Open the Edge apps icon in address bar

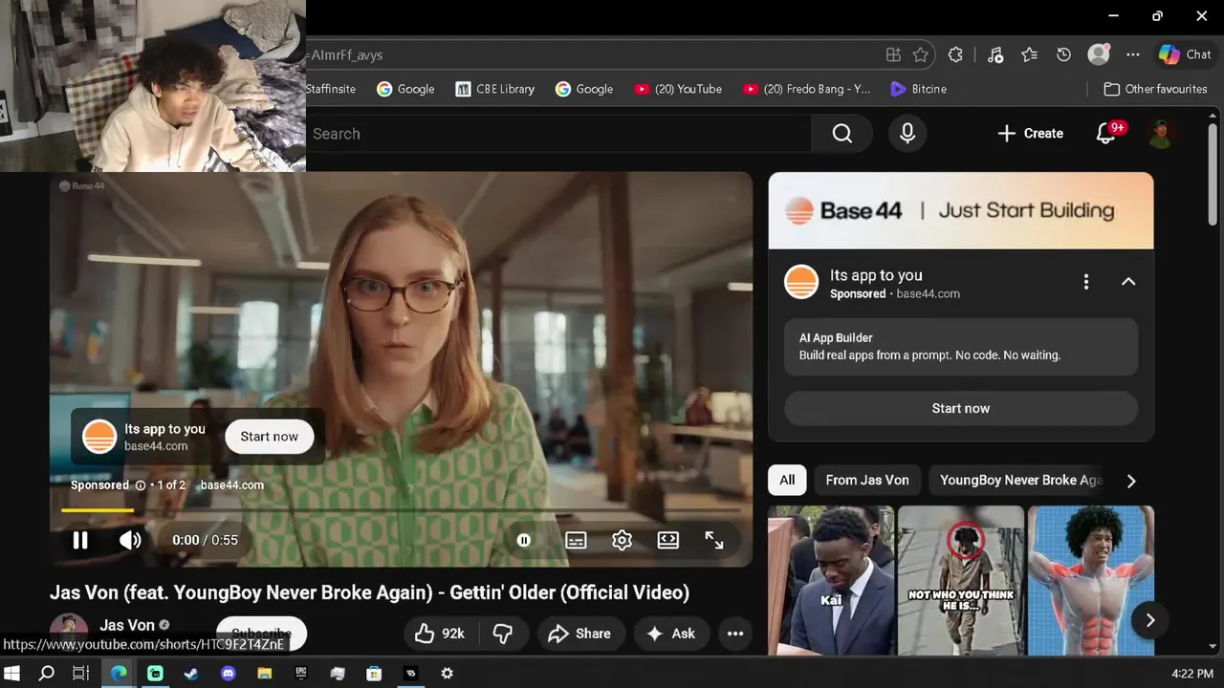pyautogui.click(x=893, y=54)
